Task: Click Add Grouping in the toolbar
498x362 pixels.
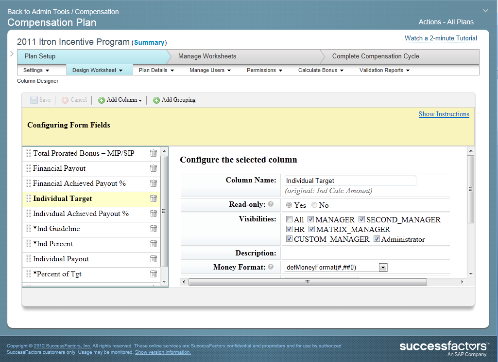Action: (174, 100)
